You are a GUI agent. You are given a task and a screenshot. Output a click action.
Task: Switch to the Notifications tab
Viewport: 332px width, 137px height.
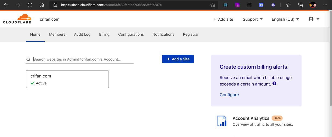click(x=163, y=34)
